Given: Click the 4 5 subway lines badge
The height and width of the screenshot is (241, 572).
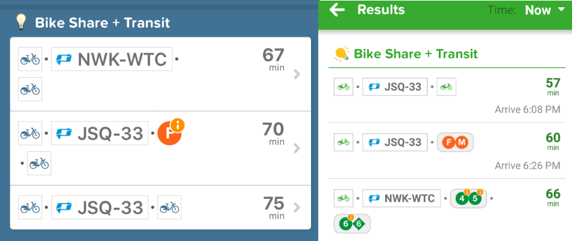Looking at the screenshot, I should [x=469, y=198].
